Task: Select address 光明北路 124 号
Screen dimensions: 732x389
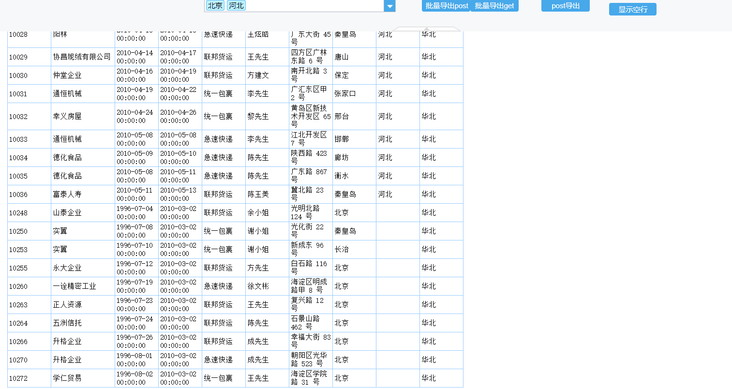Action: tap(311, 213)
